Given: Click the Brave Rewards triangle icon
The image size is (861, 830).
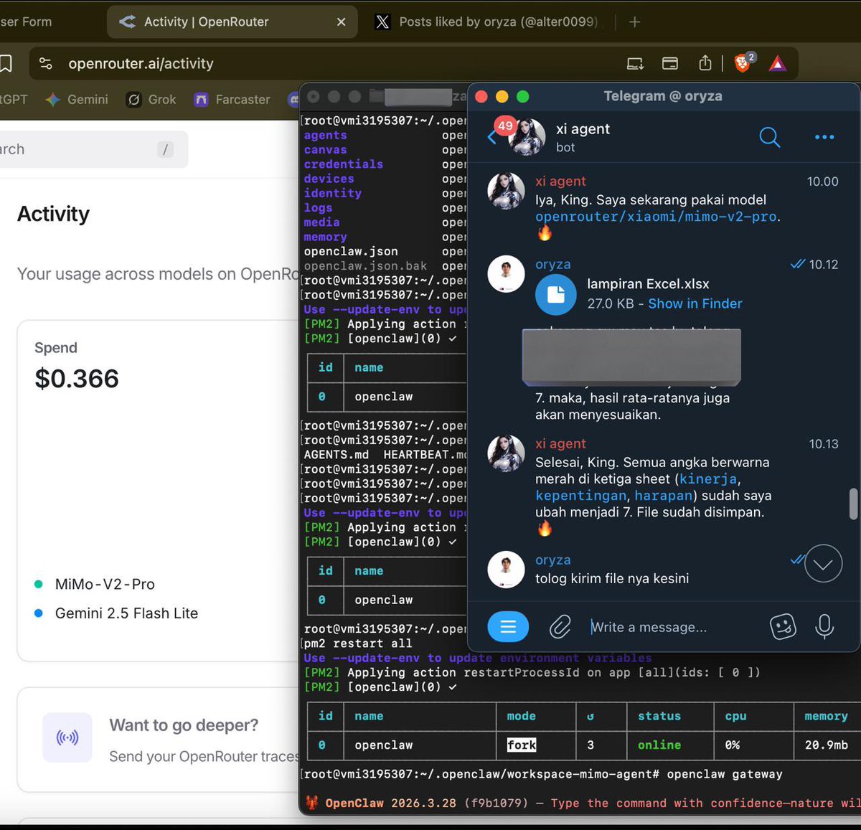Looking at the screenshot, I should point(778,64).
